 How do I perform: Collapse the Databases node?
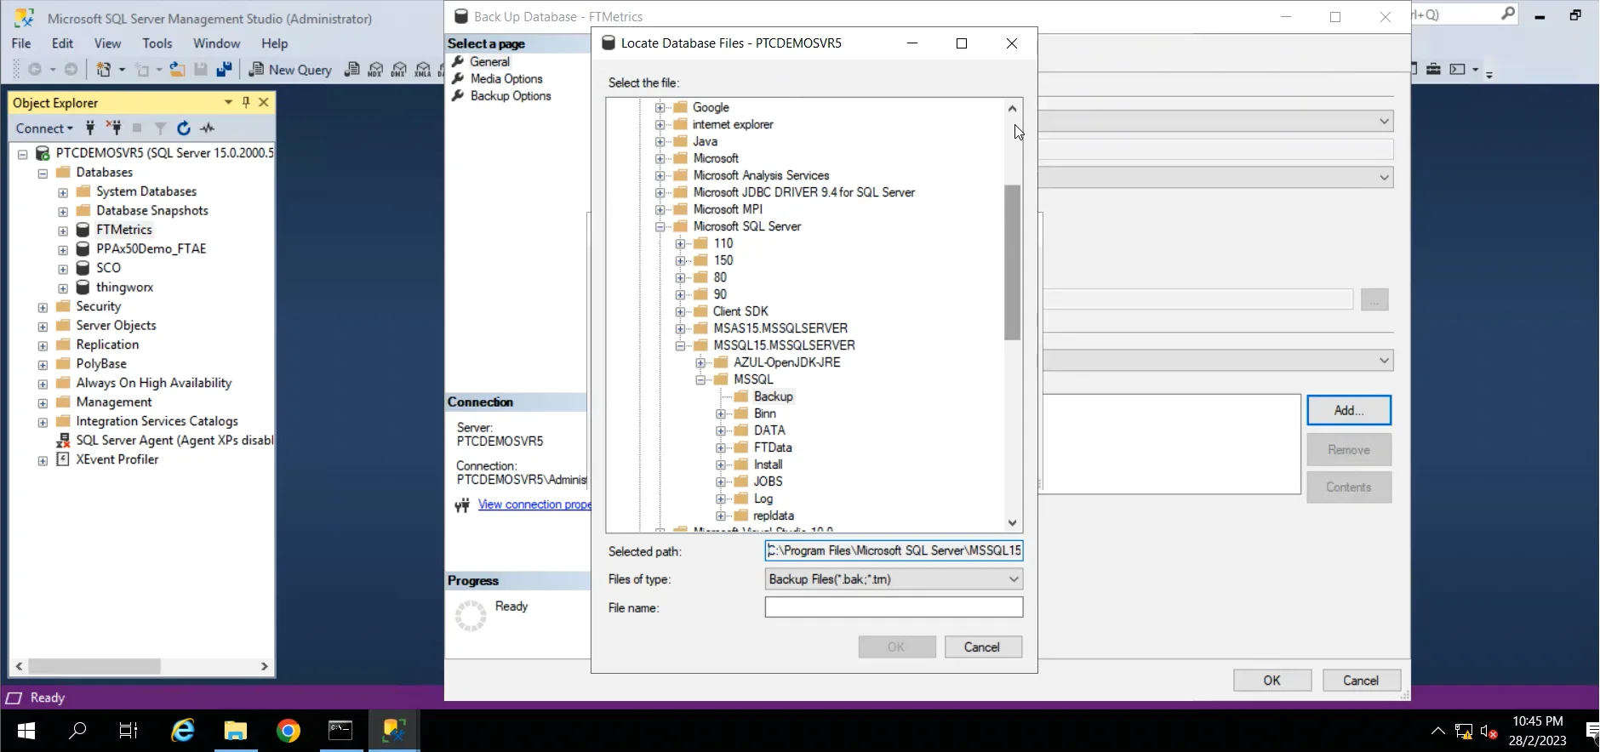(43, 173)
